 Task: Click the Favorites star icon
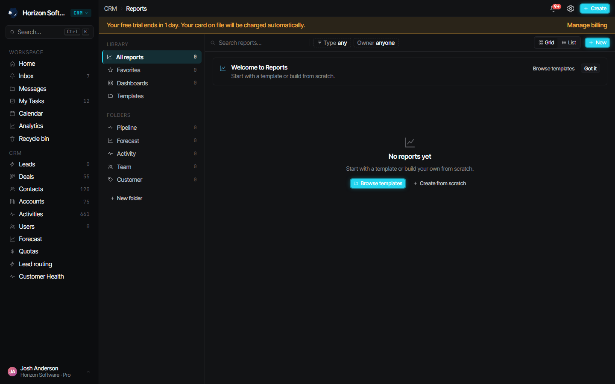point(110,70)
